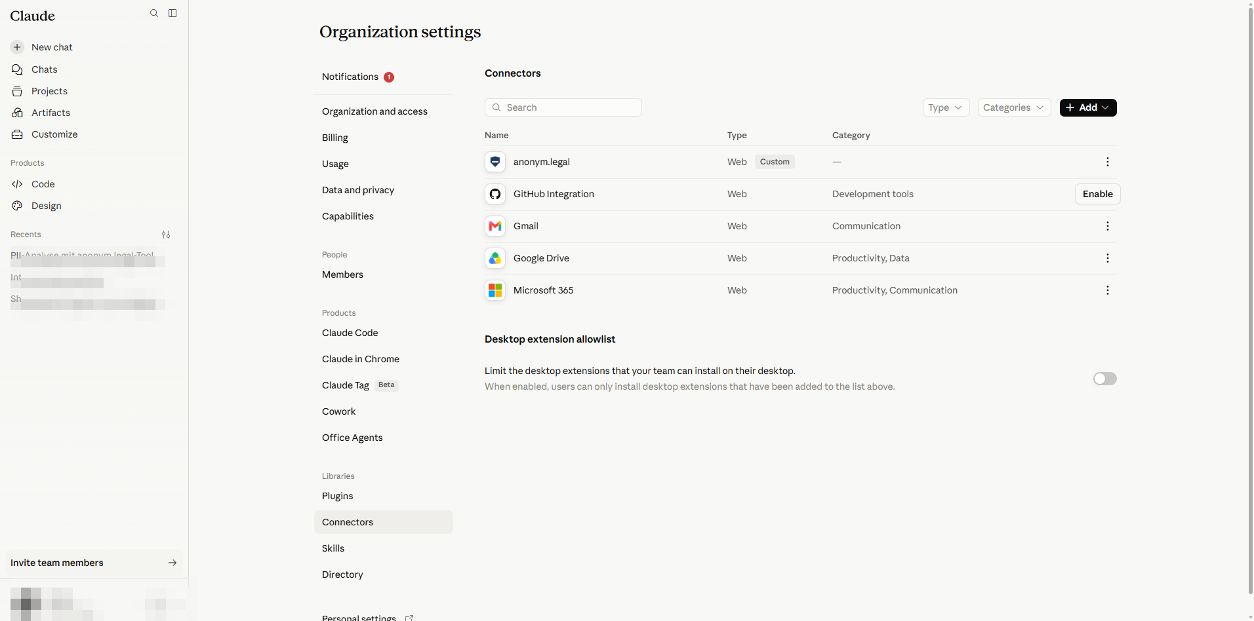This screenshot has height=621, width=1254.
Task: Open Members page
Action: [342, 274]
